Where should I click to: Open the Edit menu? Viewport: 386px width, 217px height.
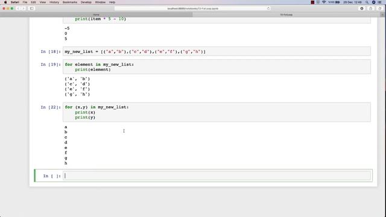[33, 2]
